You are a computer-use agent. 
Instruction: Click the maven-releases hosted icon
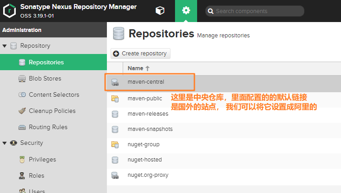[x=115, y=114]
